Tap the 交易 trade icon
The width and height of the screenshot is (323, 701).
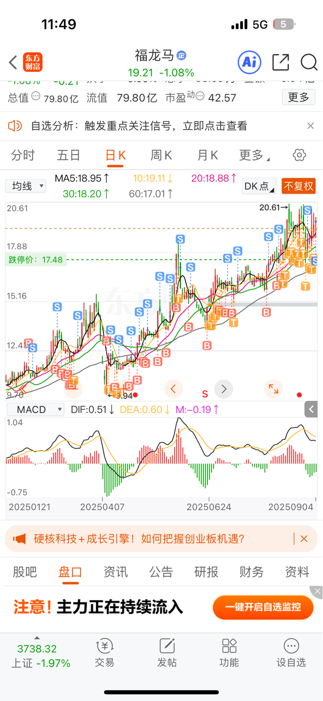[105, 652]
